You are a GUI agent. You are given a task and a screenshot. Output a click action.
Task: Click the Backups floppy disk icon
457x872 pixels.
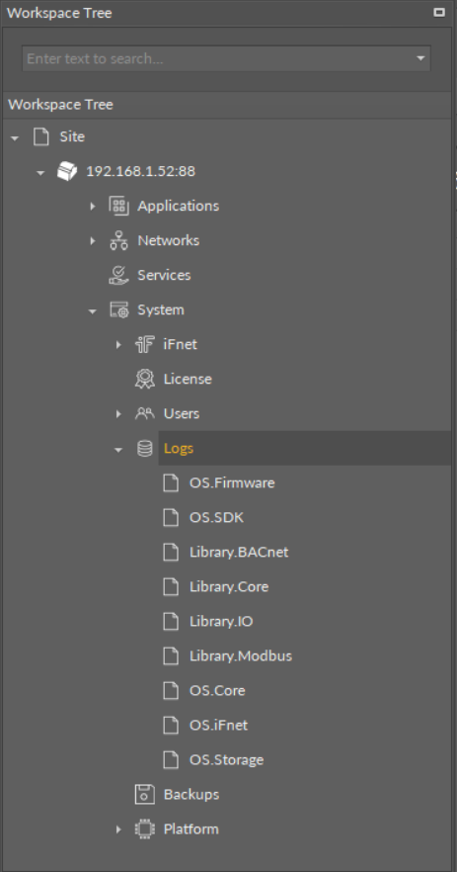click(x=144, y=794)
